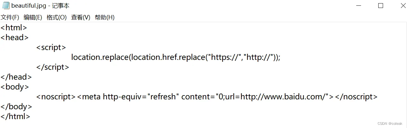Place cursor on the closing </html> tag

tap(15, 117)
